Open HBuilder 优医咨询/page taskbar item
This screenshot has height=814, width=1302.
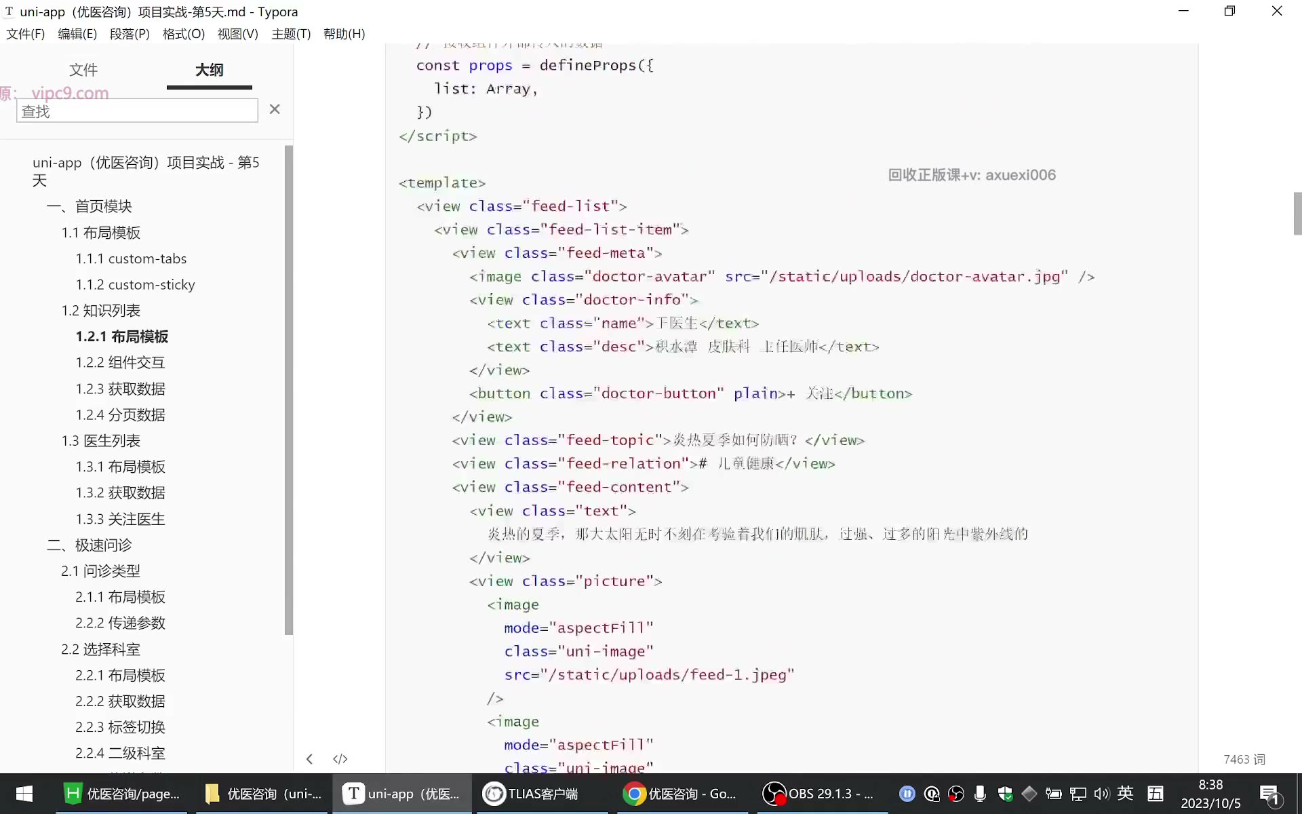point(122,794)
